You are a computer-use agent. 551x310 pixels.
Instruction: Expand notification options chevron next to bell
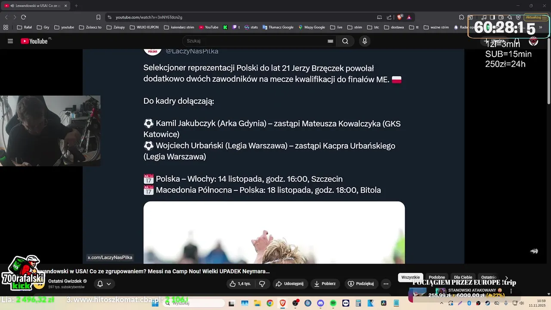[x=109, y=284]
